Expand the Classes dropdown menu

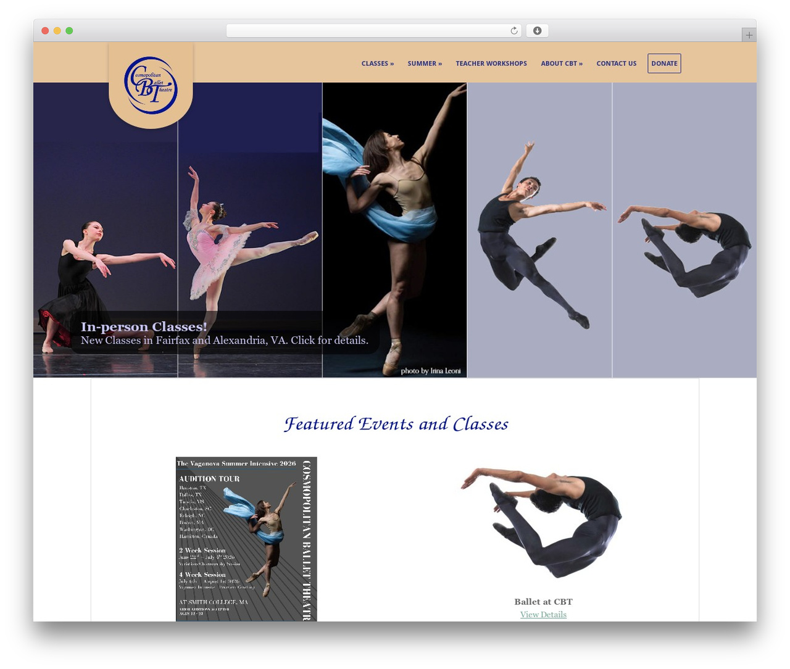pos(378,64)
